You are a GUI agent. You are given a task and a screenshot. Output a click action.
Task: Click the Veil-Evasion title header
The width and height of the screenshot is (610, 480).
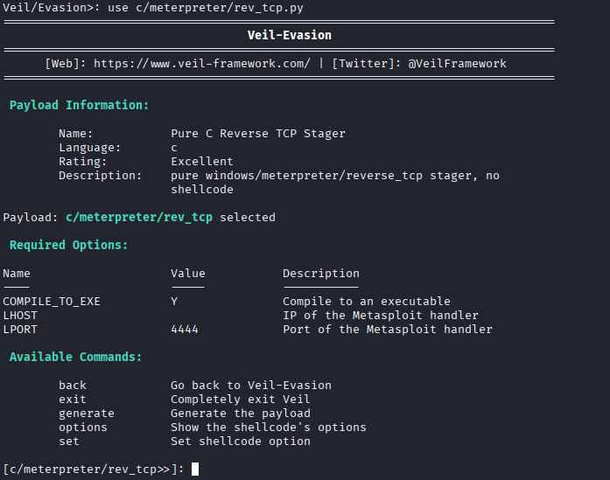290,36
